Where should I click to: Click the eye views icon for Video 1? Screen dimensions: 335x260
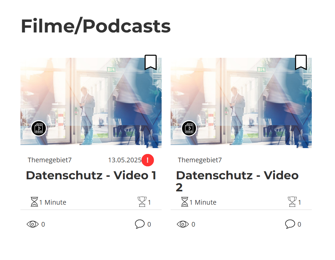(33, 224)
